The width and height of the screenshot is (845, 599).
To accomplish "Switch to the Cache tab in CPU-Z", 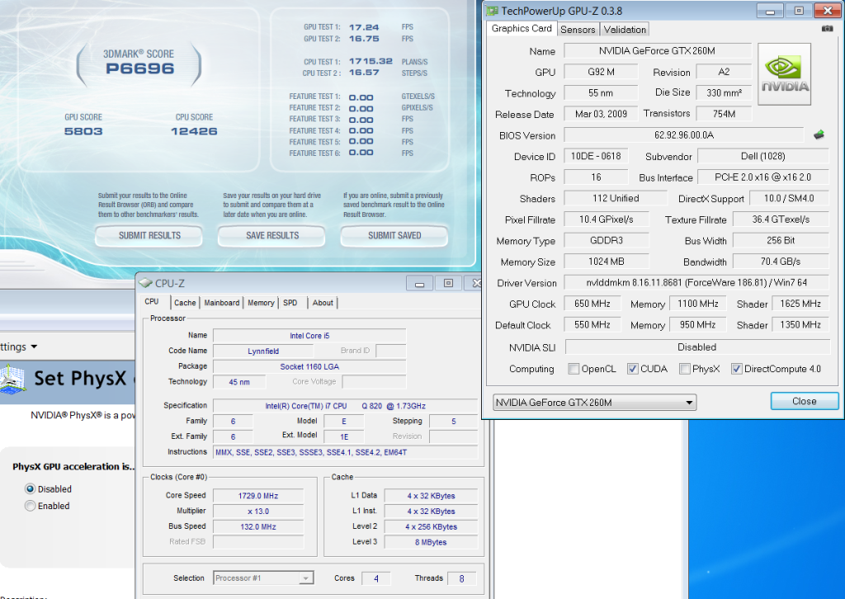I will tap(185, 303).
